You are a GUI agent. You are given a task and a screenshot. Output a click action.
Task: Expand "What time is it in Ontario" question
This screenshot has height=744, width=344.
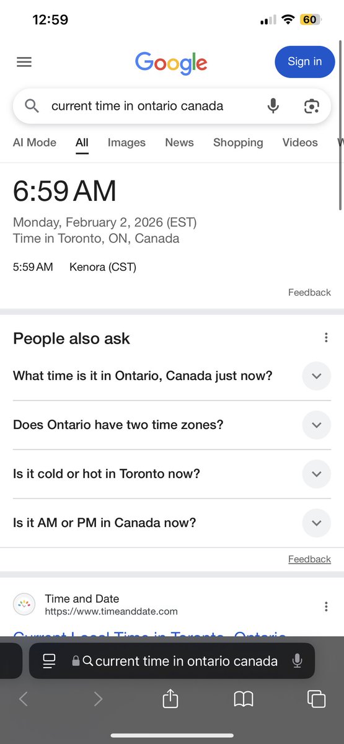point(172,376)
